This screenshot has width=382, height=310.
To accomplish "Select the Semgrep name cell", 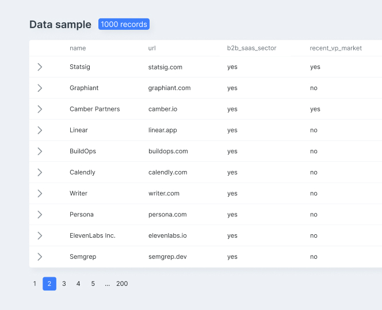I will tap(83, 257).
